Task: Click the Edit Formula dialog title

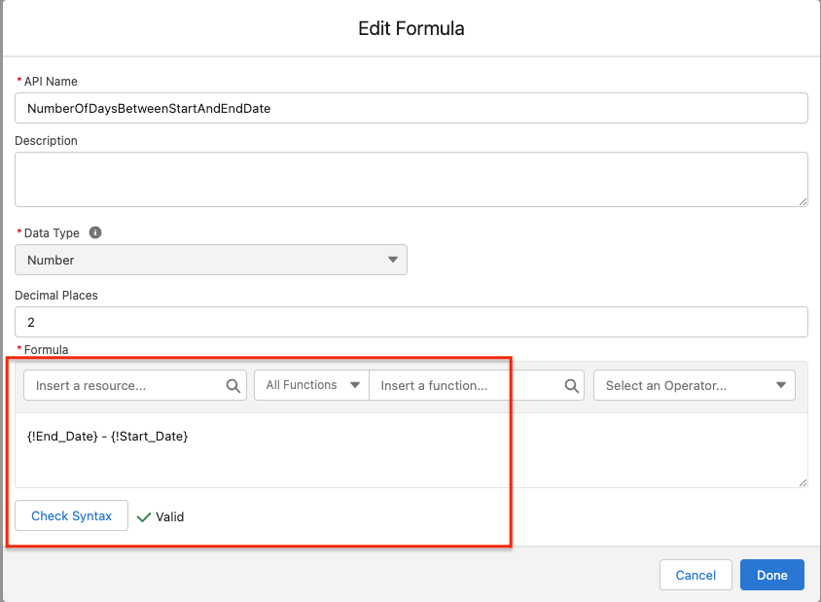Action: pos(411,28)
